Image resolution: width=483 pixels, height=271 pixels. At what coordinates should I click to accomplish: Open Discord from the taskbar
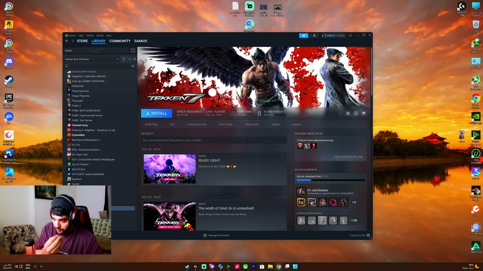[212, 267]
